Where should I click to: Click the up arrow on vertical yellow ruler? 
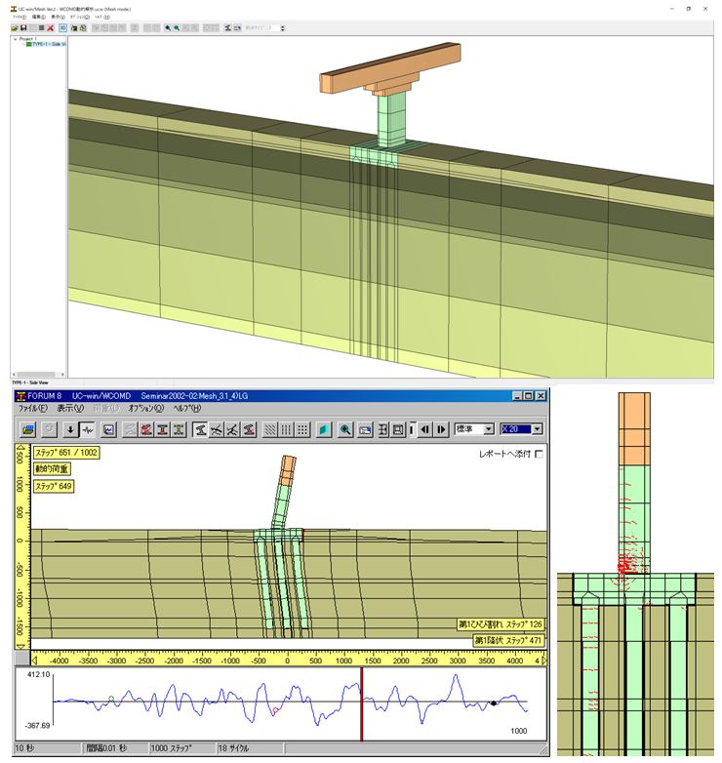[20, 446]
